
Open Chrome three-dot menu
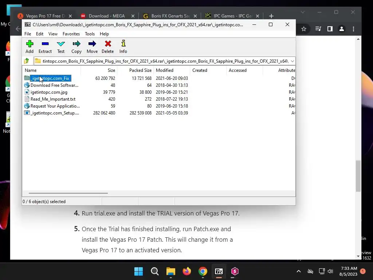click(x=353, y=29)
